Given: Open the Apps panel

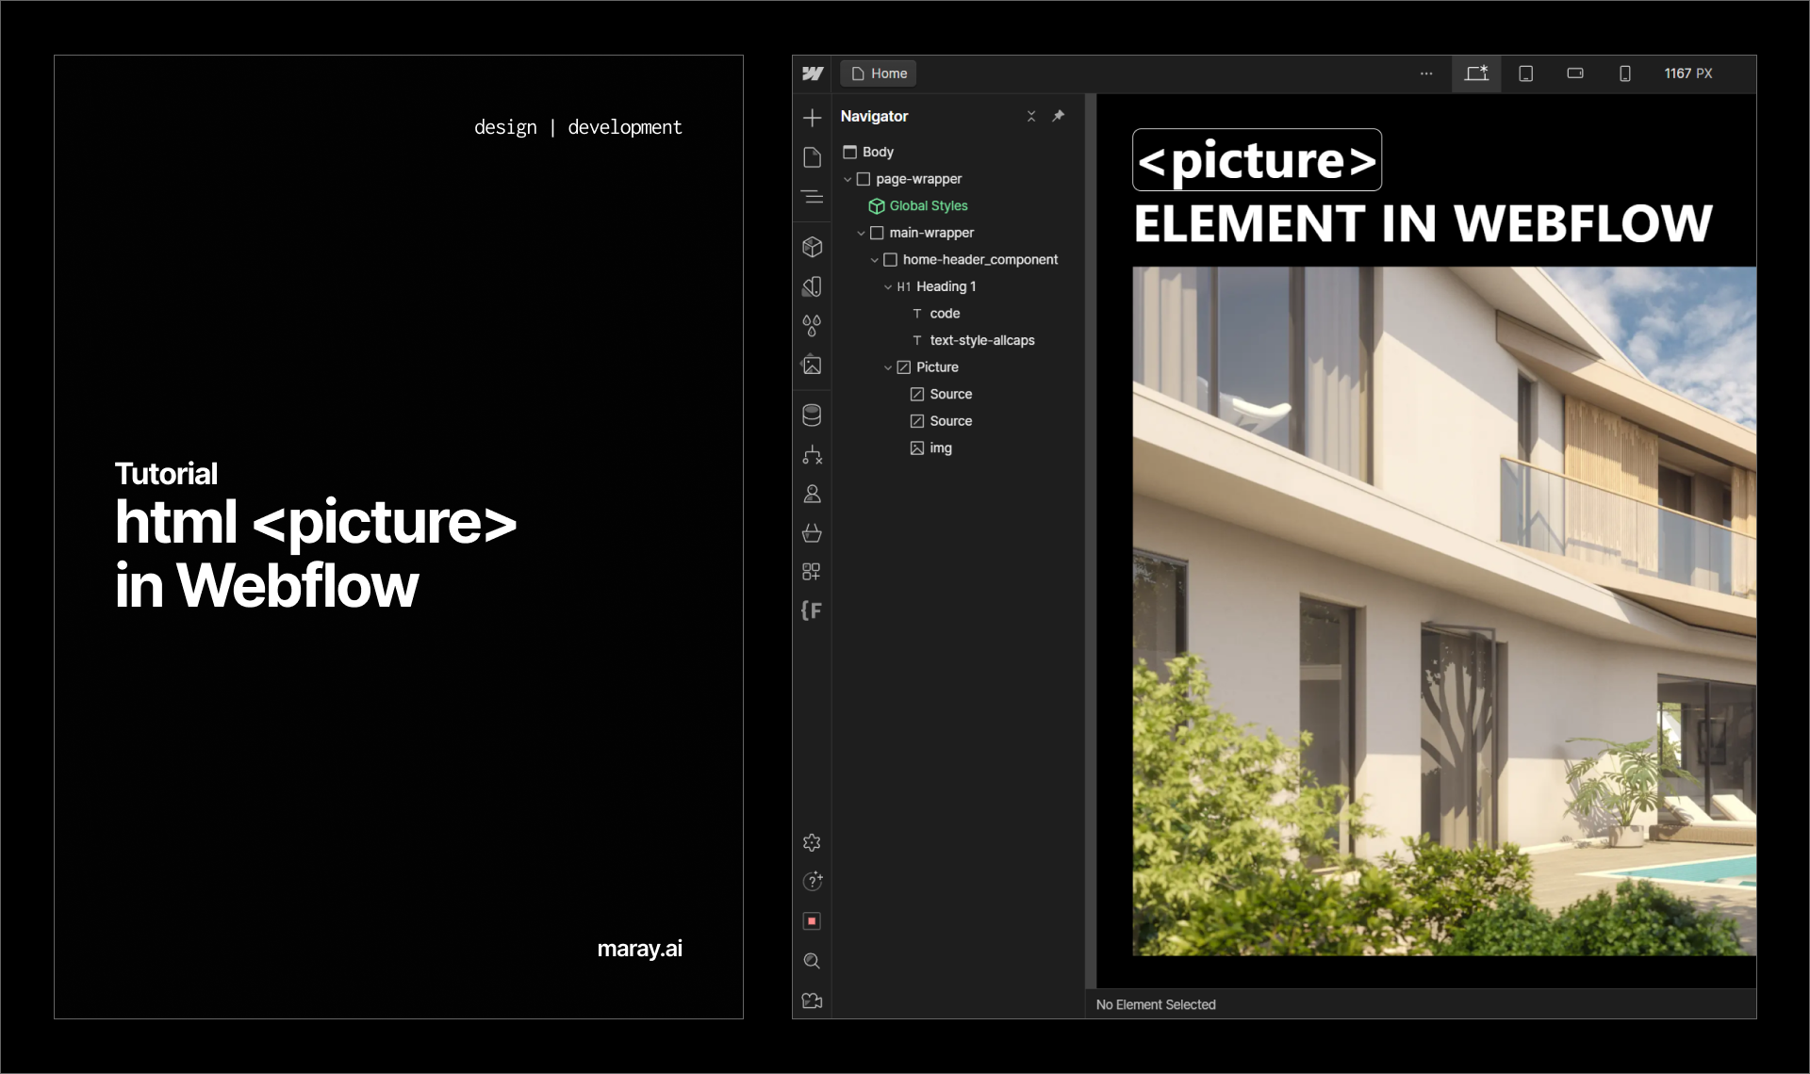Looking at the screenshot, I should (x=812, y=571).
